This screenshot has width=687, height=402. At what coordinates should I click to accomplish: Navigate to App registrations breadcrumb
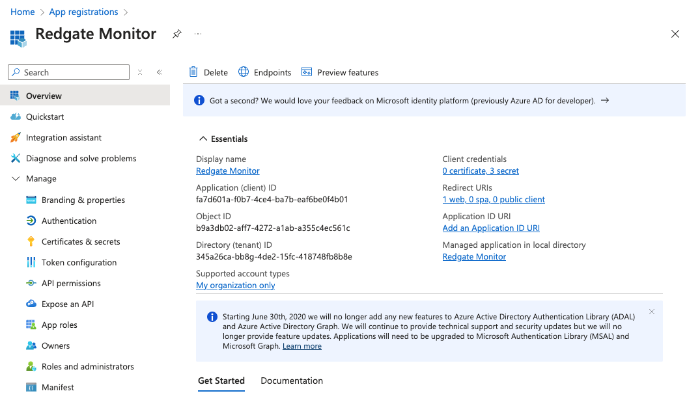(84, 12)
